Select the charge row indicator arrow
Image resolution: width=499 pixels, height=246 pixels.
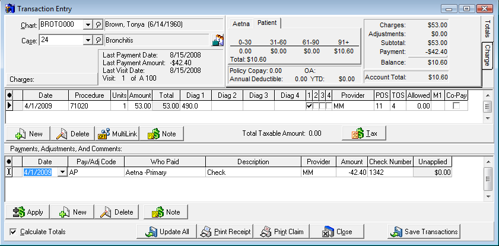click(x=9, y=106)
